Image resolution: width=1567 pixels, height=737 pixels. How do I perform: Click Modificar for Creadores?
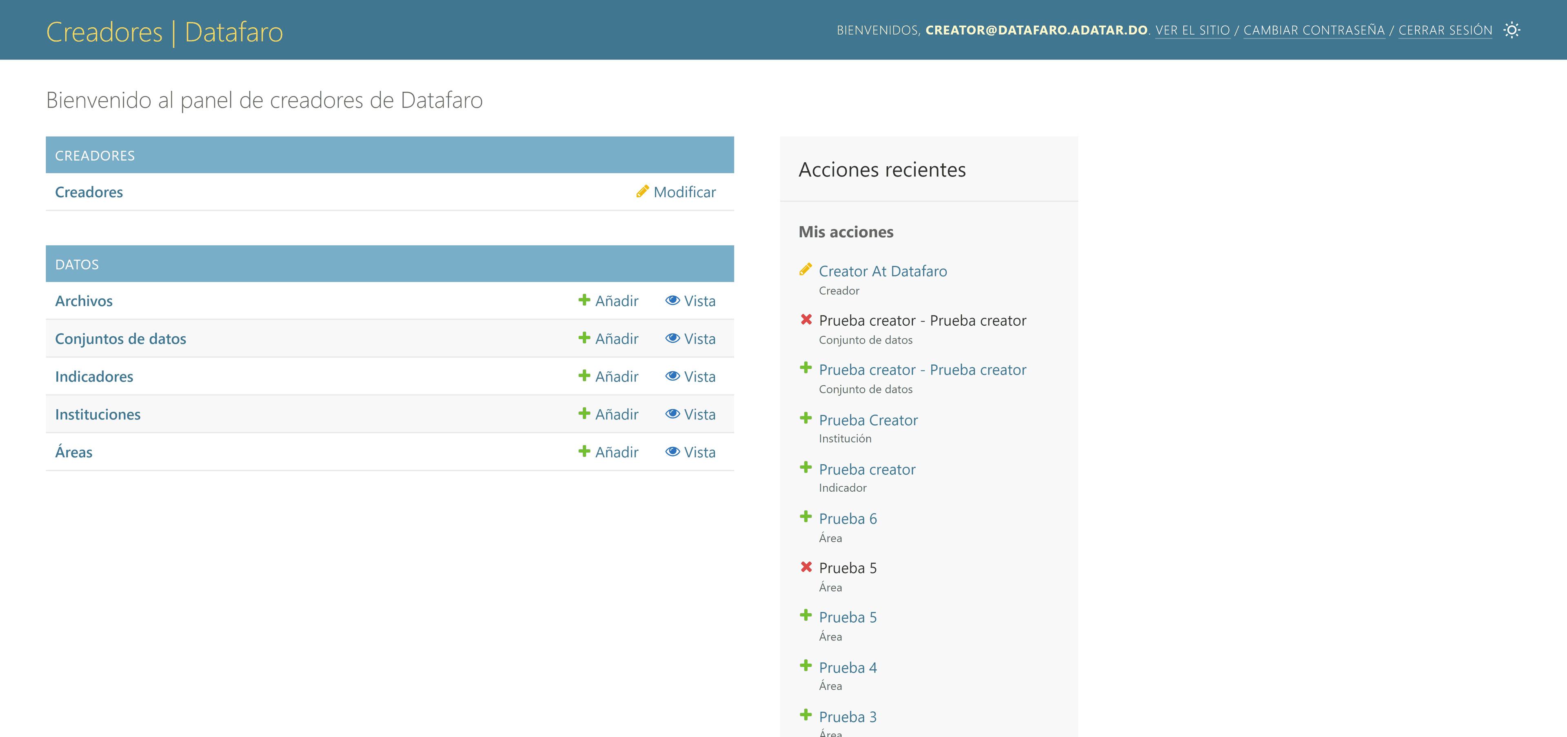(684, 192)
